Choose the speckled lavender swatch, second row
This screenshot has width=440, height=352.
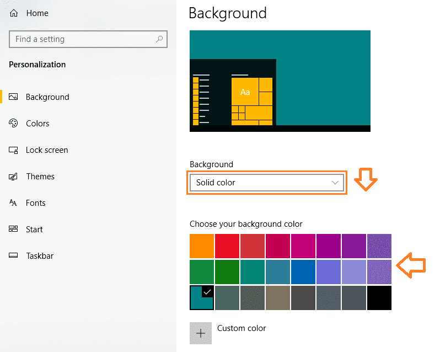379,272
